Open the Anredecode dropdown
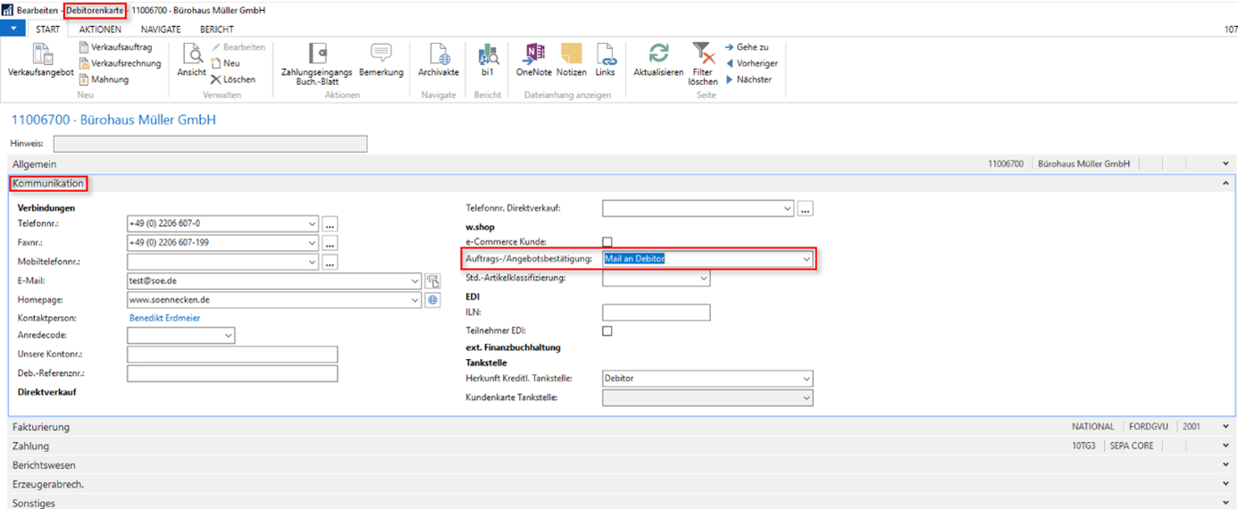 228,336
